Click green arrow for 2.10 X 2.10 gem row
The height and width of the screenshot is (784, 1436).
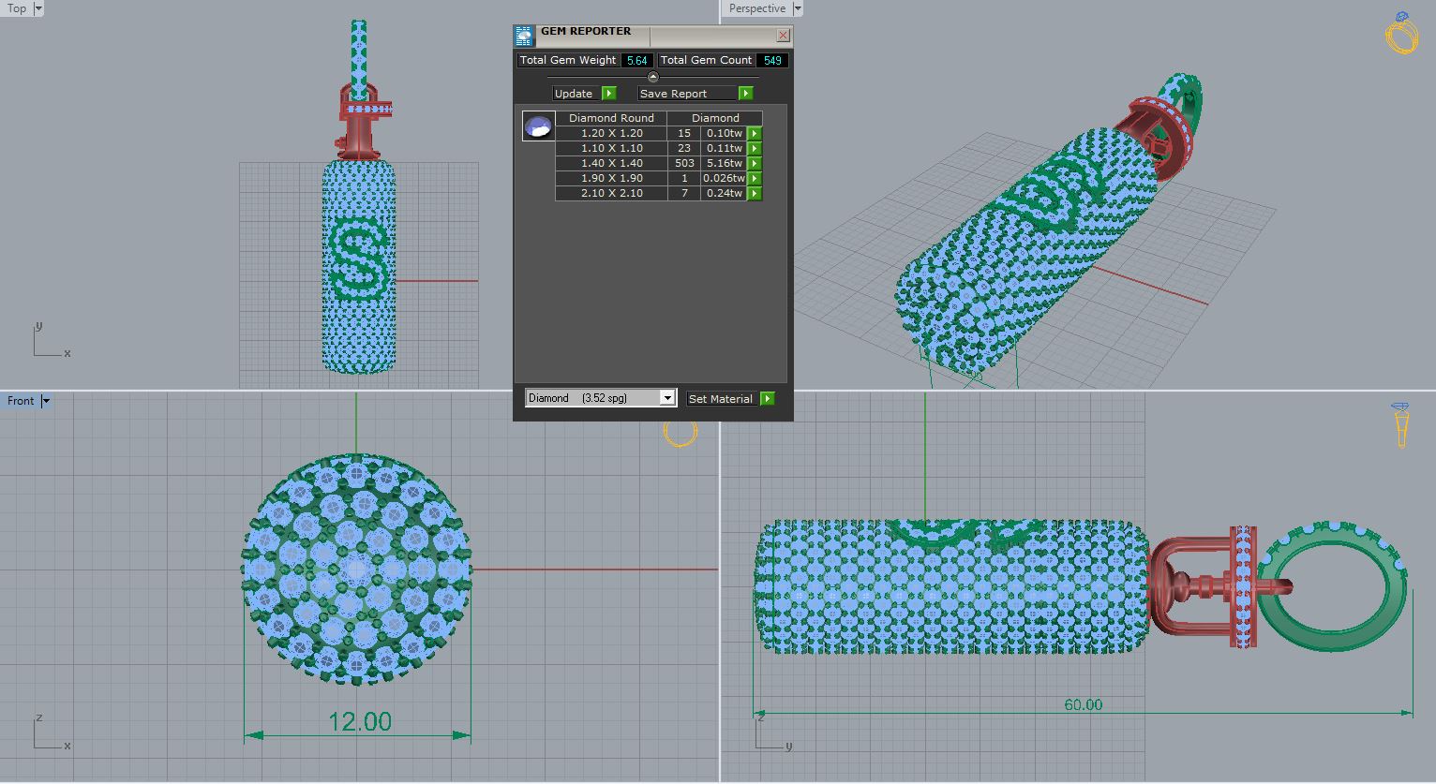point(755,194)
